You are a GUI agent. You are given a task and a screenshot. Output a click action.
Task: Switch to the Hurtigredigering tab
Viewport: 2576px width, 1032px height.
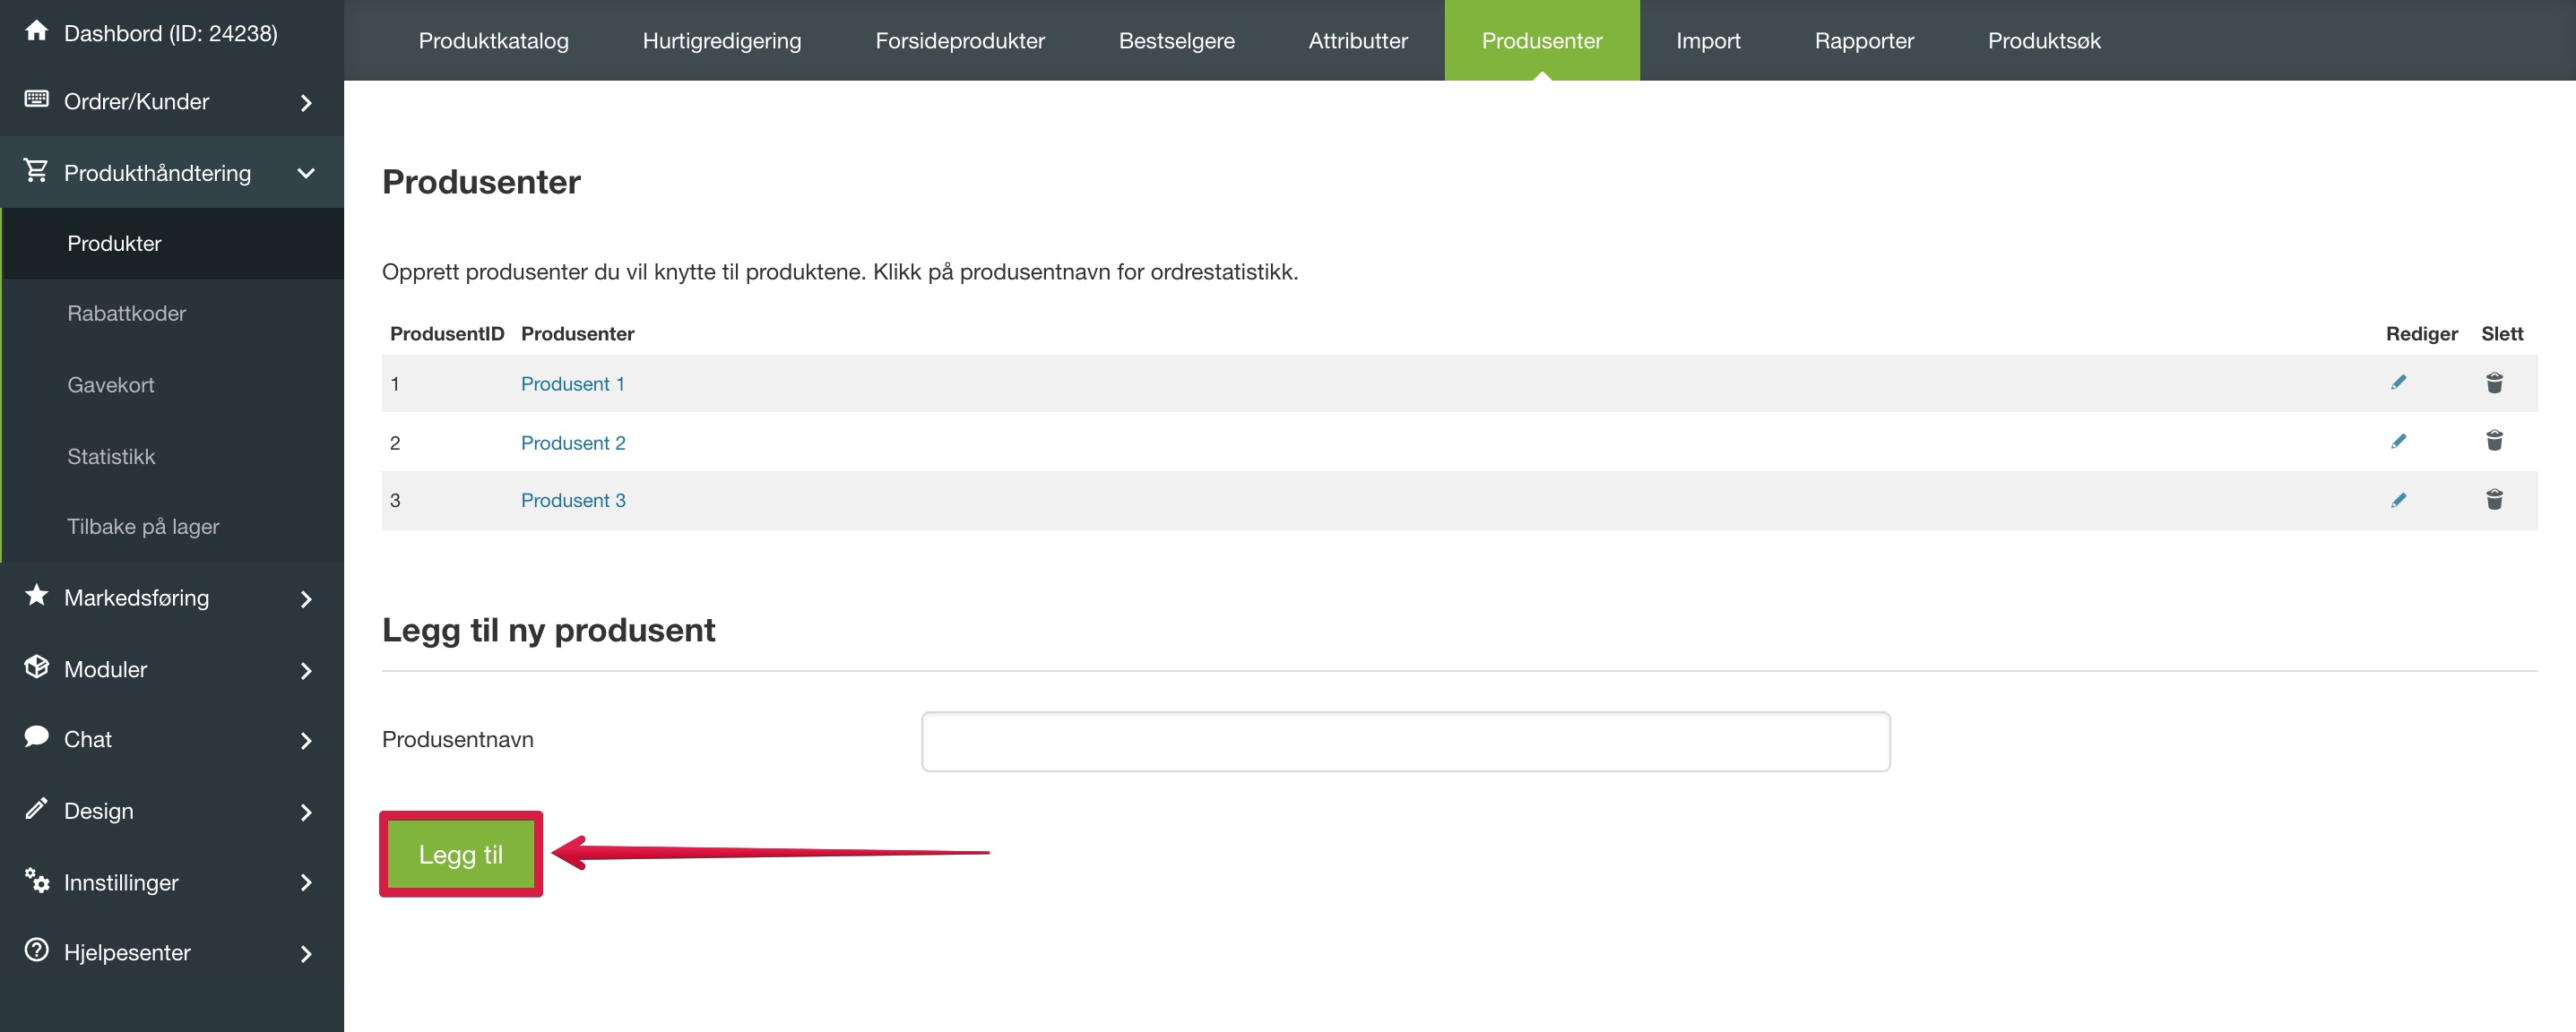click(722, 40)
